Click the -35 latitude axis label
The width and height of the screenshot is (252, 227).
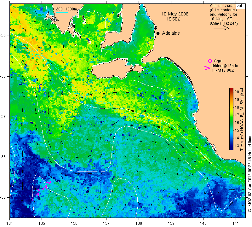click(x=3, y=36)
